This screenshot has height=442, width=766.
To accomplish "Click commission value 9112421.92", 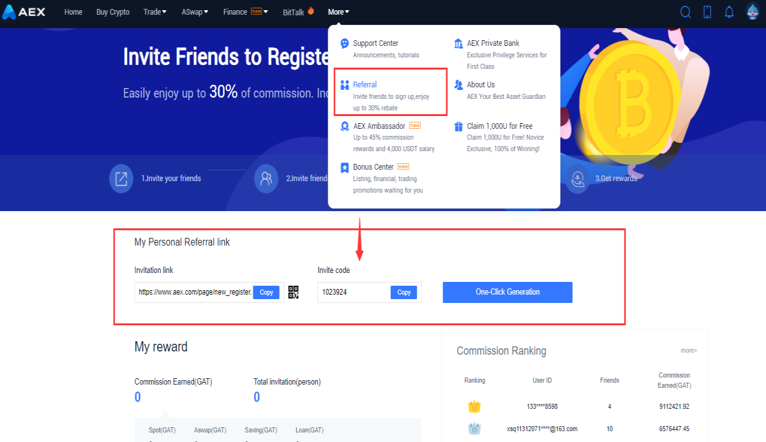I will pos(674,406).
